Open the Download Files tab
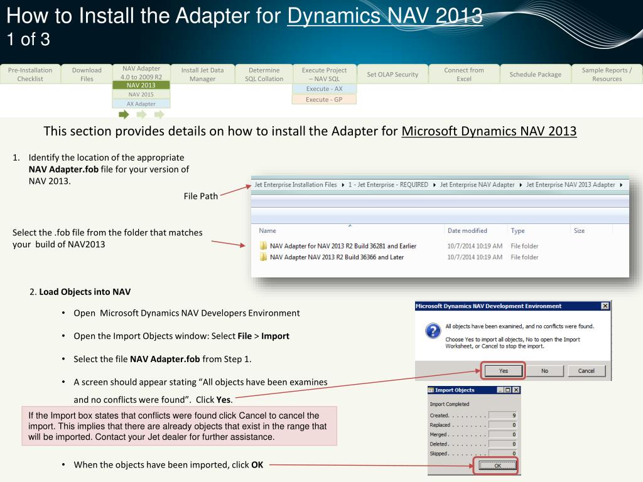Image resolution: width=643 pixels, height=482 pixels. 87,74
